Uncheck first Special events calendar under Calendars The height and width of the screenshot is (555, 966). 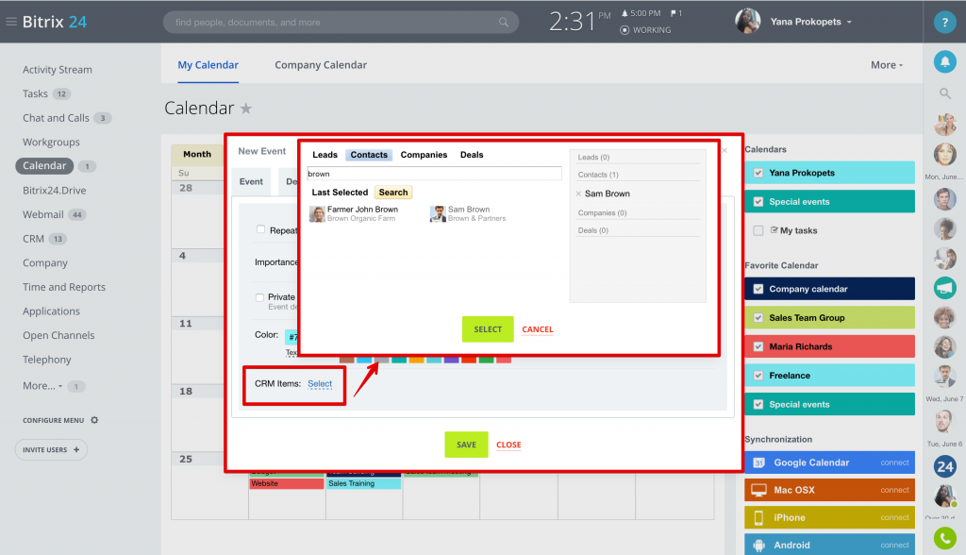[x=758, y=202]
